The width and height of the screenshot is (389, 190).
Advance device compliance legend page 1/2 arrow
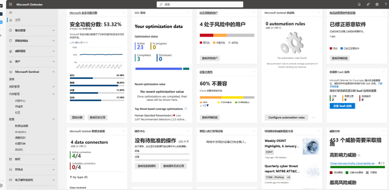208,106
